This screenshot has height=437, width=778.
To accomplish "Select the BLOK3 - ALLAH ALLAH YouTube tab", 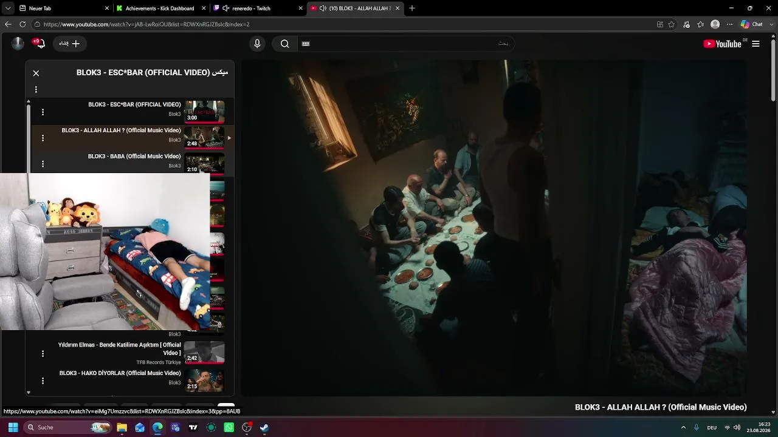I will [x=356, y=8].
